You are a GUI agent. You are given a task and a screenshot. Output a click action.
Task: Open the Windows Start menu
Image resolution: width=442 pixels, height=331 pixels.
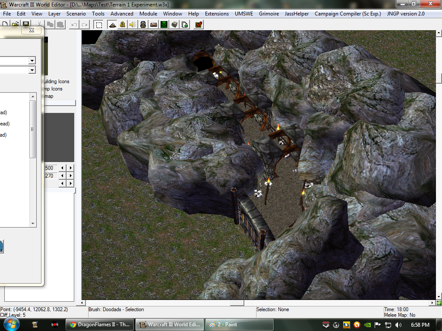coord(11,324)
